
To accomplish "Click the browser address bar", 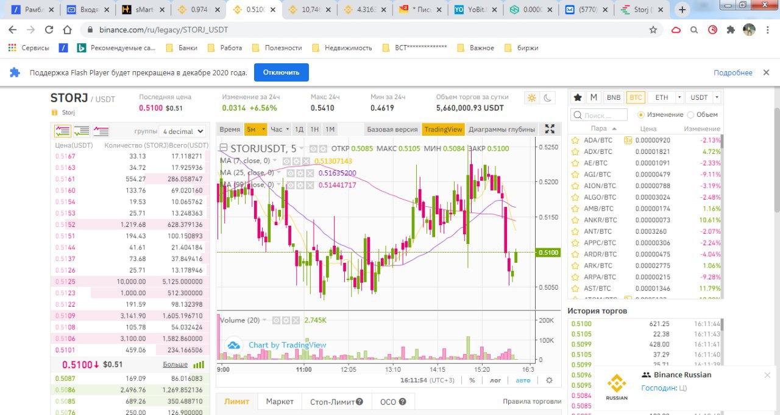I will coord(366,29).
